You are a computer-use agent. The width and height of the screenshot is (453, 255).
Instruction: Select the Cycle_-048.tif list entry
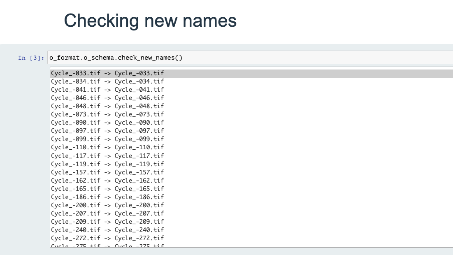click(107, 106)
